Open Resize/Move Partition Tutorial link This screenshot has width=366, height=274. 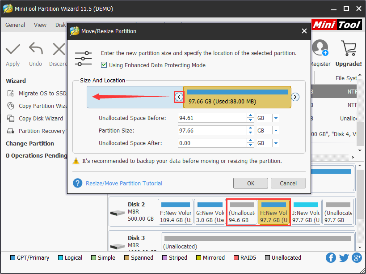click(124, 183)
